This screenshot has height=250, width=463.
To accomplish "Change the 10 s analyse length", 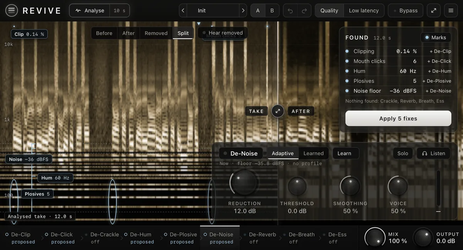I will (120, 10).
